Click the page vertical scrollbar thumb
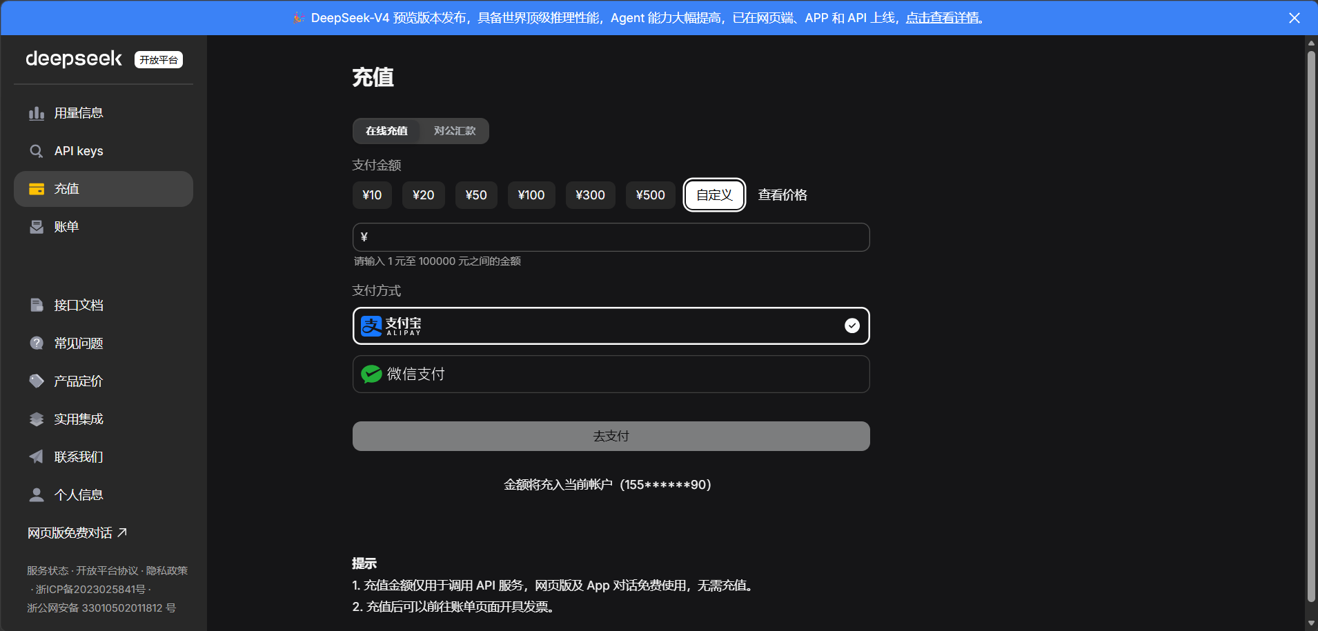 point(1311,325)
